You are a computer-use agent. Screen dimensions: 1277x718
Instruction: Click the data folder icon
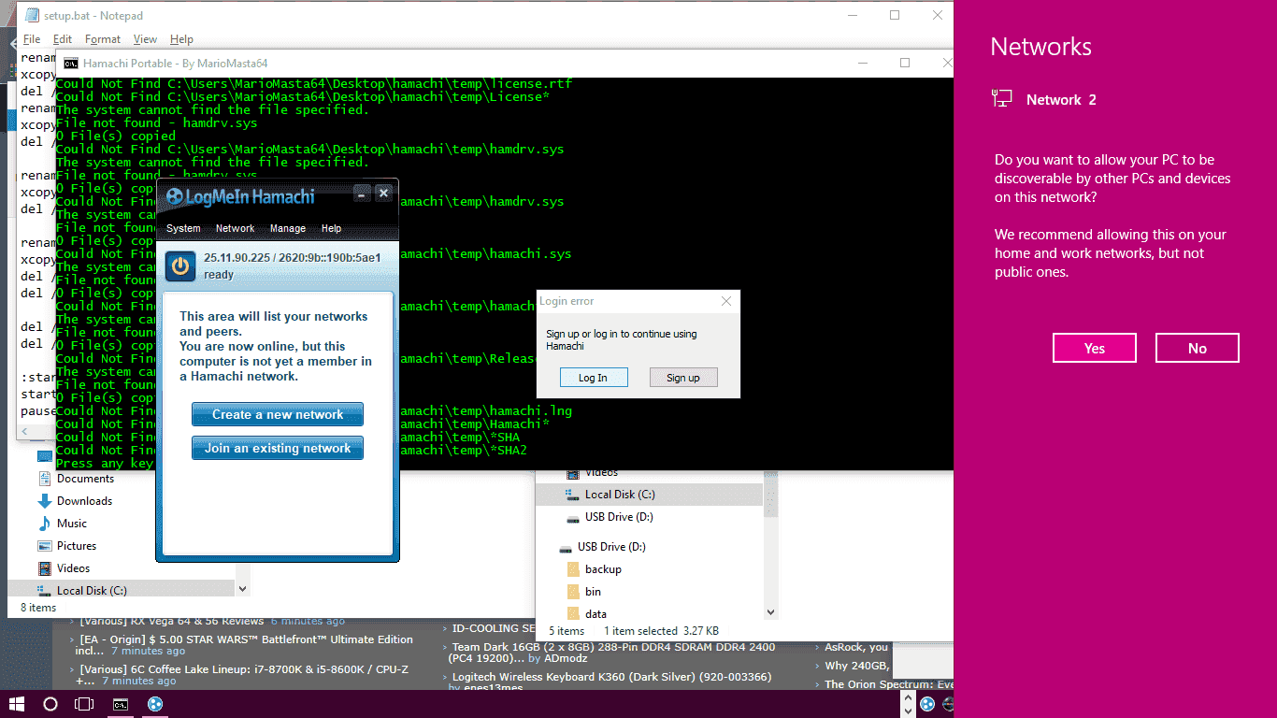tap(574, 614)
